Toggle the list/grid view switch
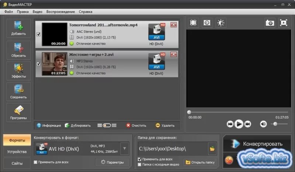Viewport: 295px width, 172px height. [x=107, y=125]
